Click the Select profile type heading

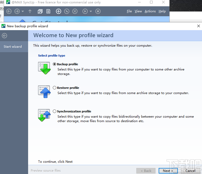click(51, 56)
